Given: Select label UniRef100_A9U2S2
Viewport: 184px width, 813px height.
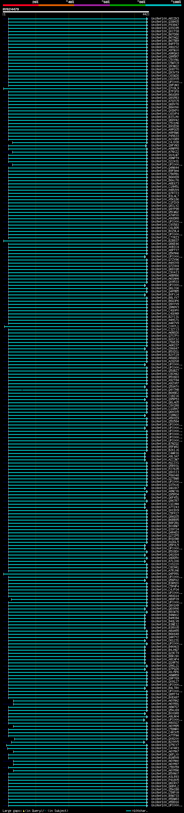Looking at the screenshot, I should tap(165, 47).
